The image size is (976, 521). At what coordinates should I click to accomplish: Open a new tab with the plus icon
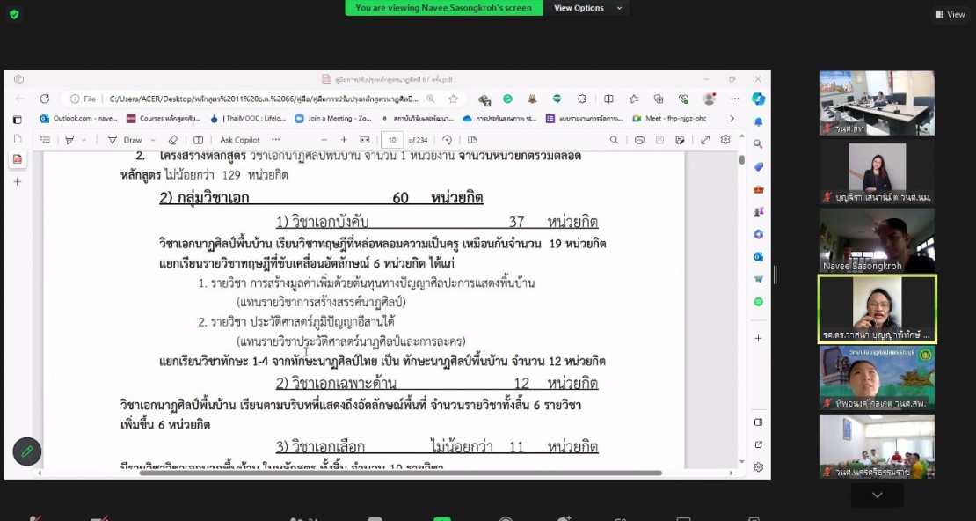18,182
